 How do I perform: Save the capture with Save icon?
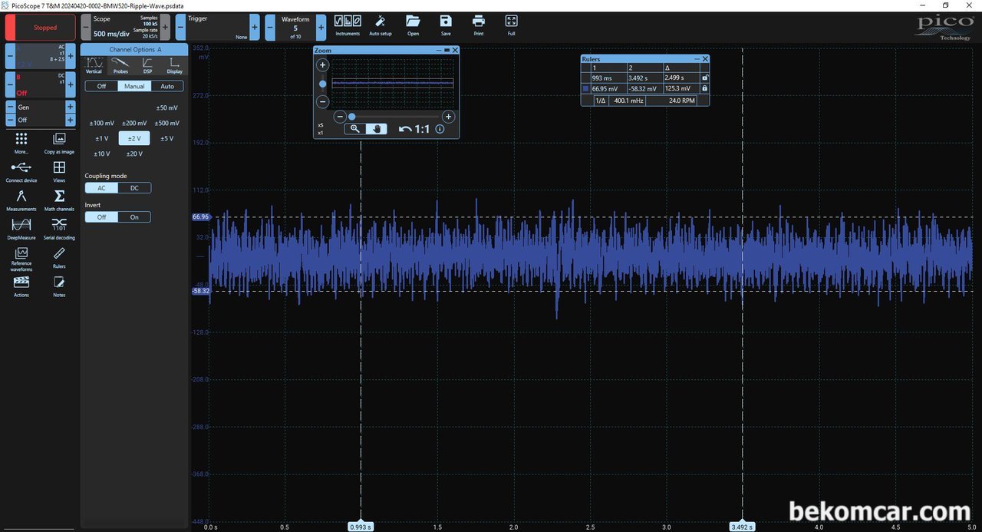coord(446,25)
